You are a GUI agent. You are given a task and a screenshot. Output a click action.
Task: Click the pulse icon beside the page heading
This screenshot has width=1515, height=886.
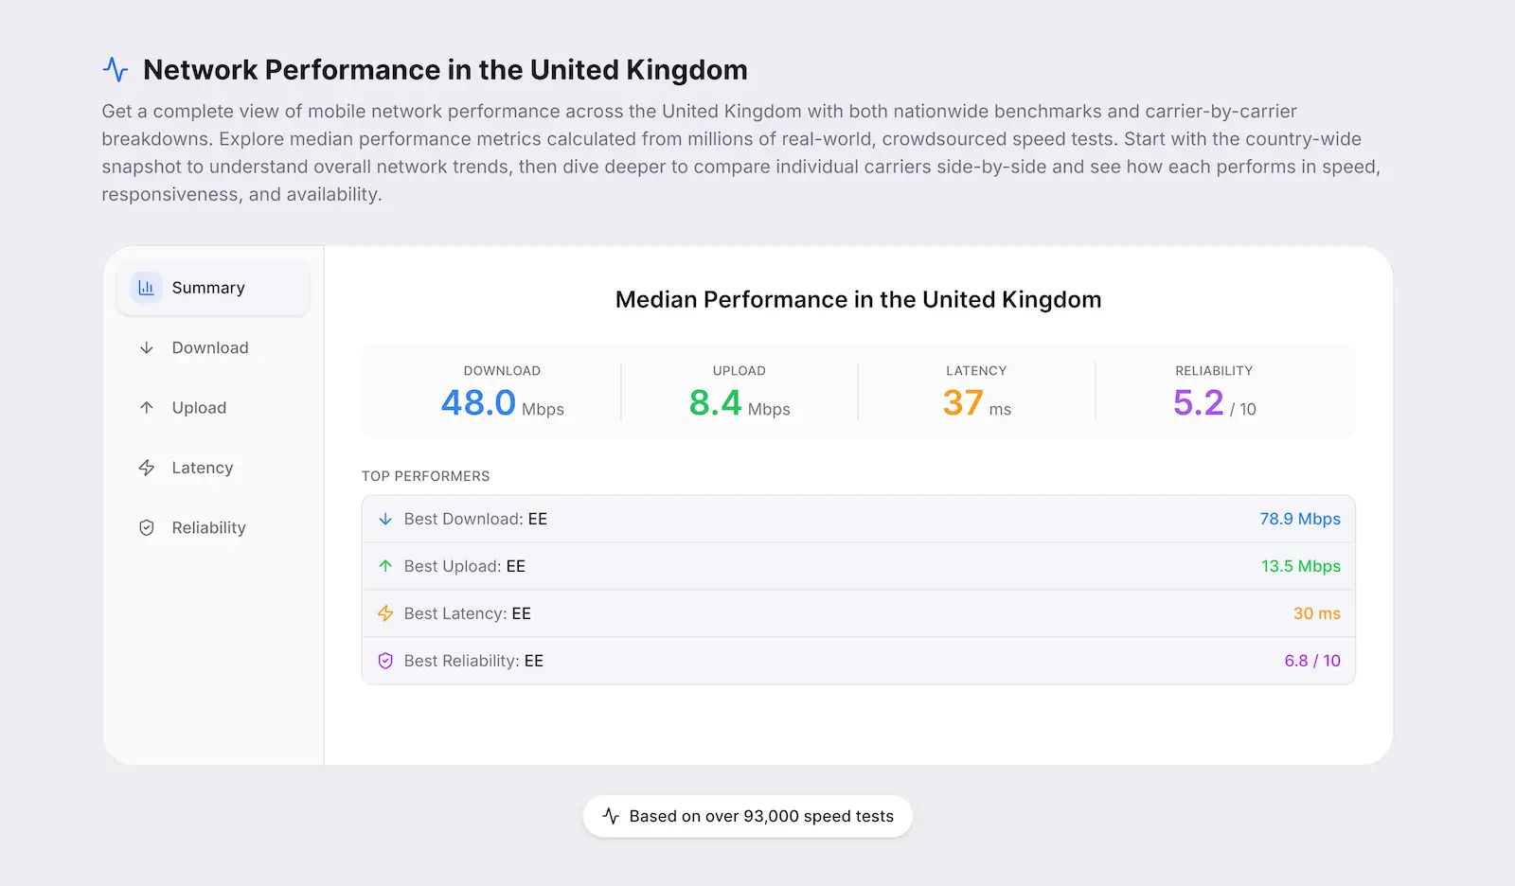[x=116, y=70]
